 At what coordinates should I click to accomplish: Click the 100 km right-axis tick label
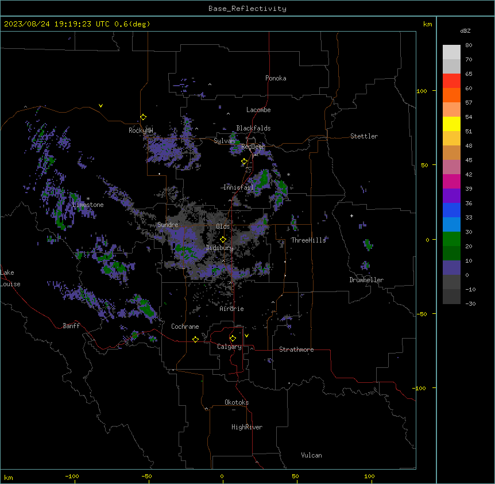[x=421, y=91]
